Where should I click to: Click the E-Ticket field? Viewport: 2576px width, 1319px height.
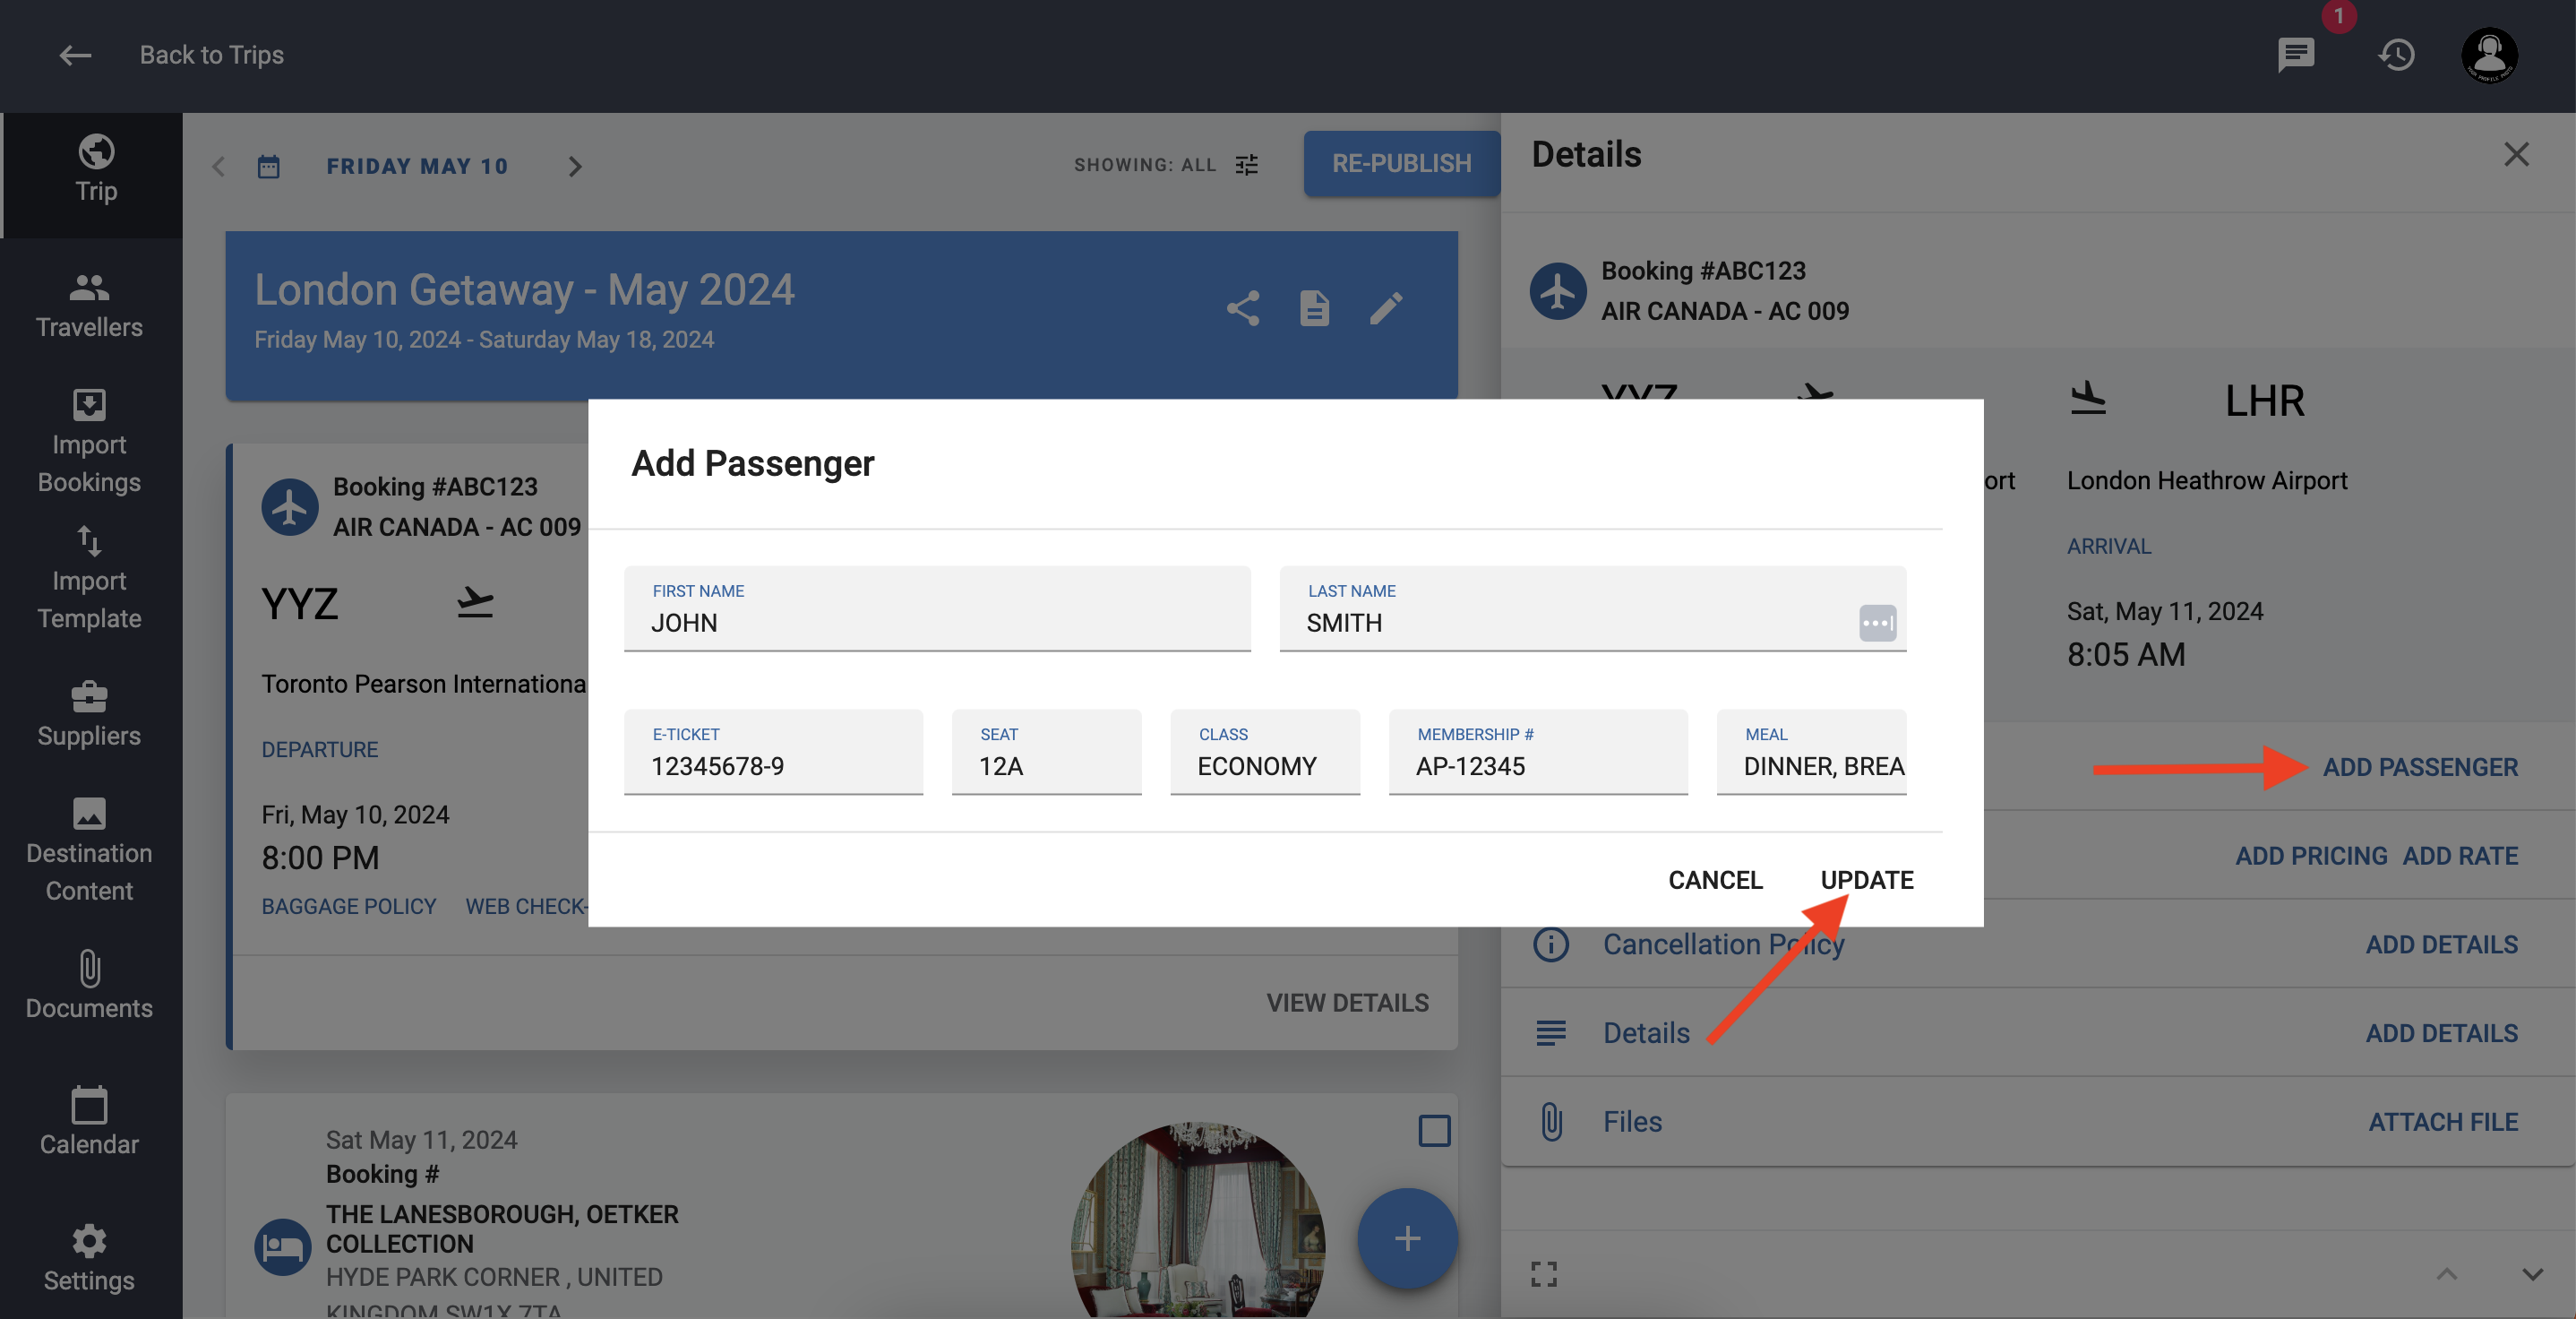pos(773,752)
